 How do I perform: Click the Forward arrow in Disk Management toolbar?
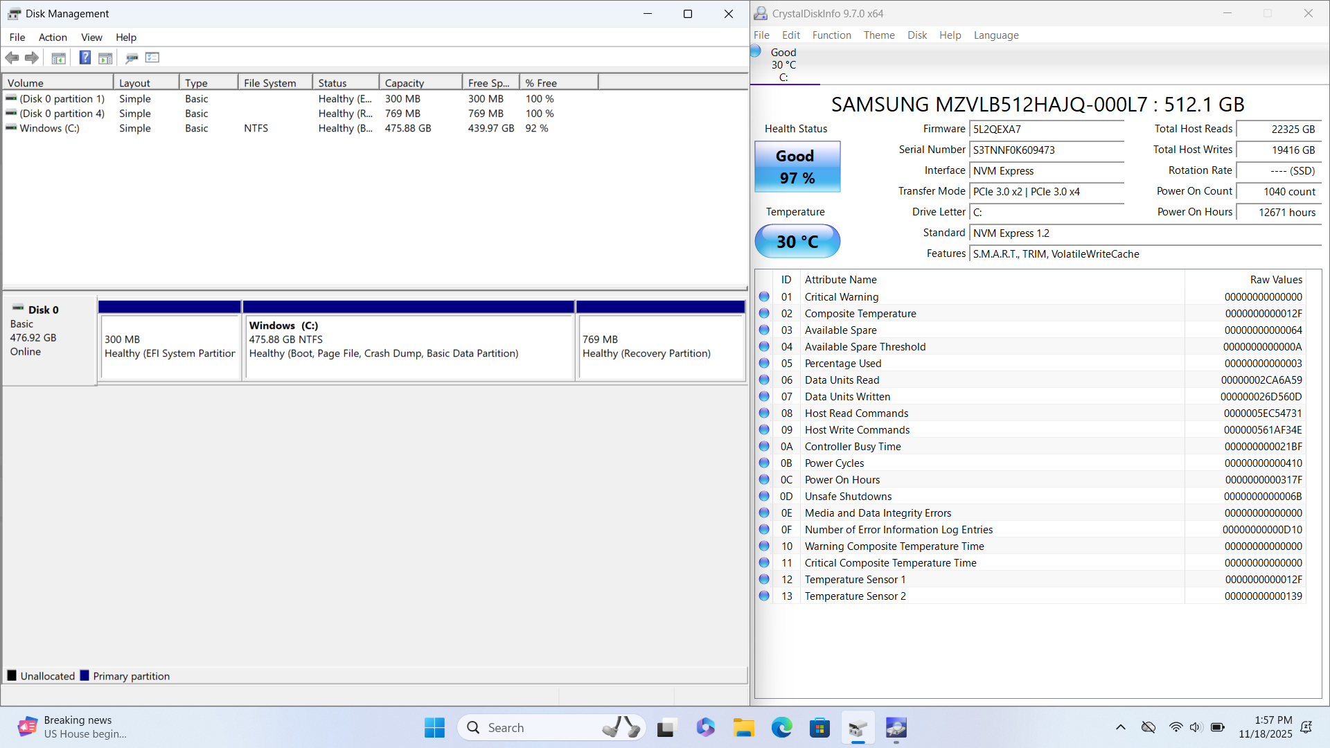(x=32, y=57)
